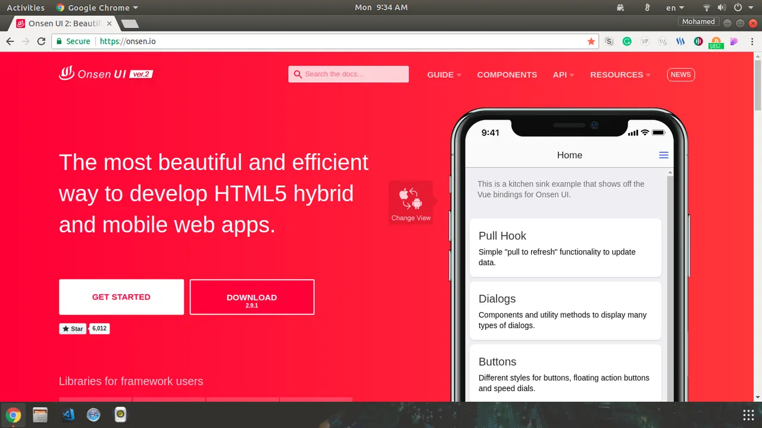The width and height of the screenshot is (762, 428).
Task: Click 'Libraries for framework users' heading
Action: pyautogui.click(x=131, y=381)
